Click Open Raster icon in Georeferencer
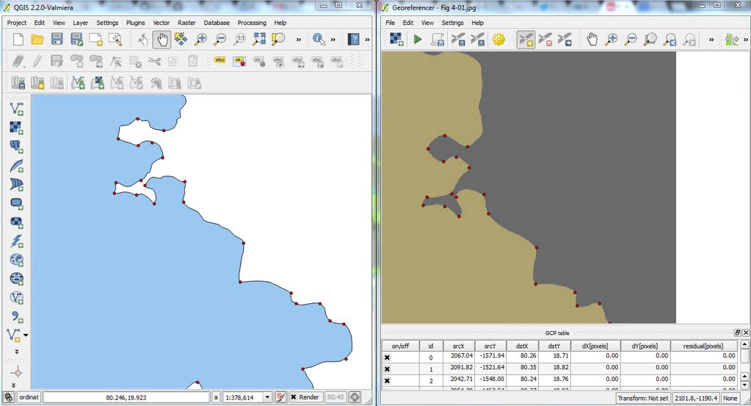The height and width of the screenshot is (406, 751). (396, 40)
